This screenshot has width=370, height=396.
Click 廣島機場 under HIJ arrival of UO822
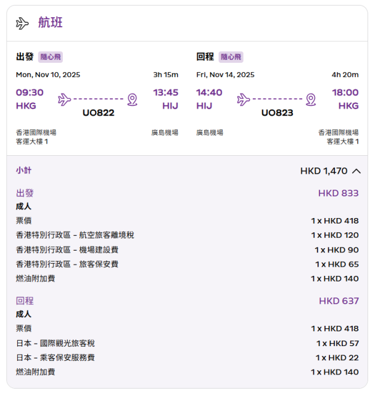pos(165,132)
